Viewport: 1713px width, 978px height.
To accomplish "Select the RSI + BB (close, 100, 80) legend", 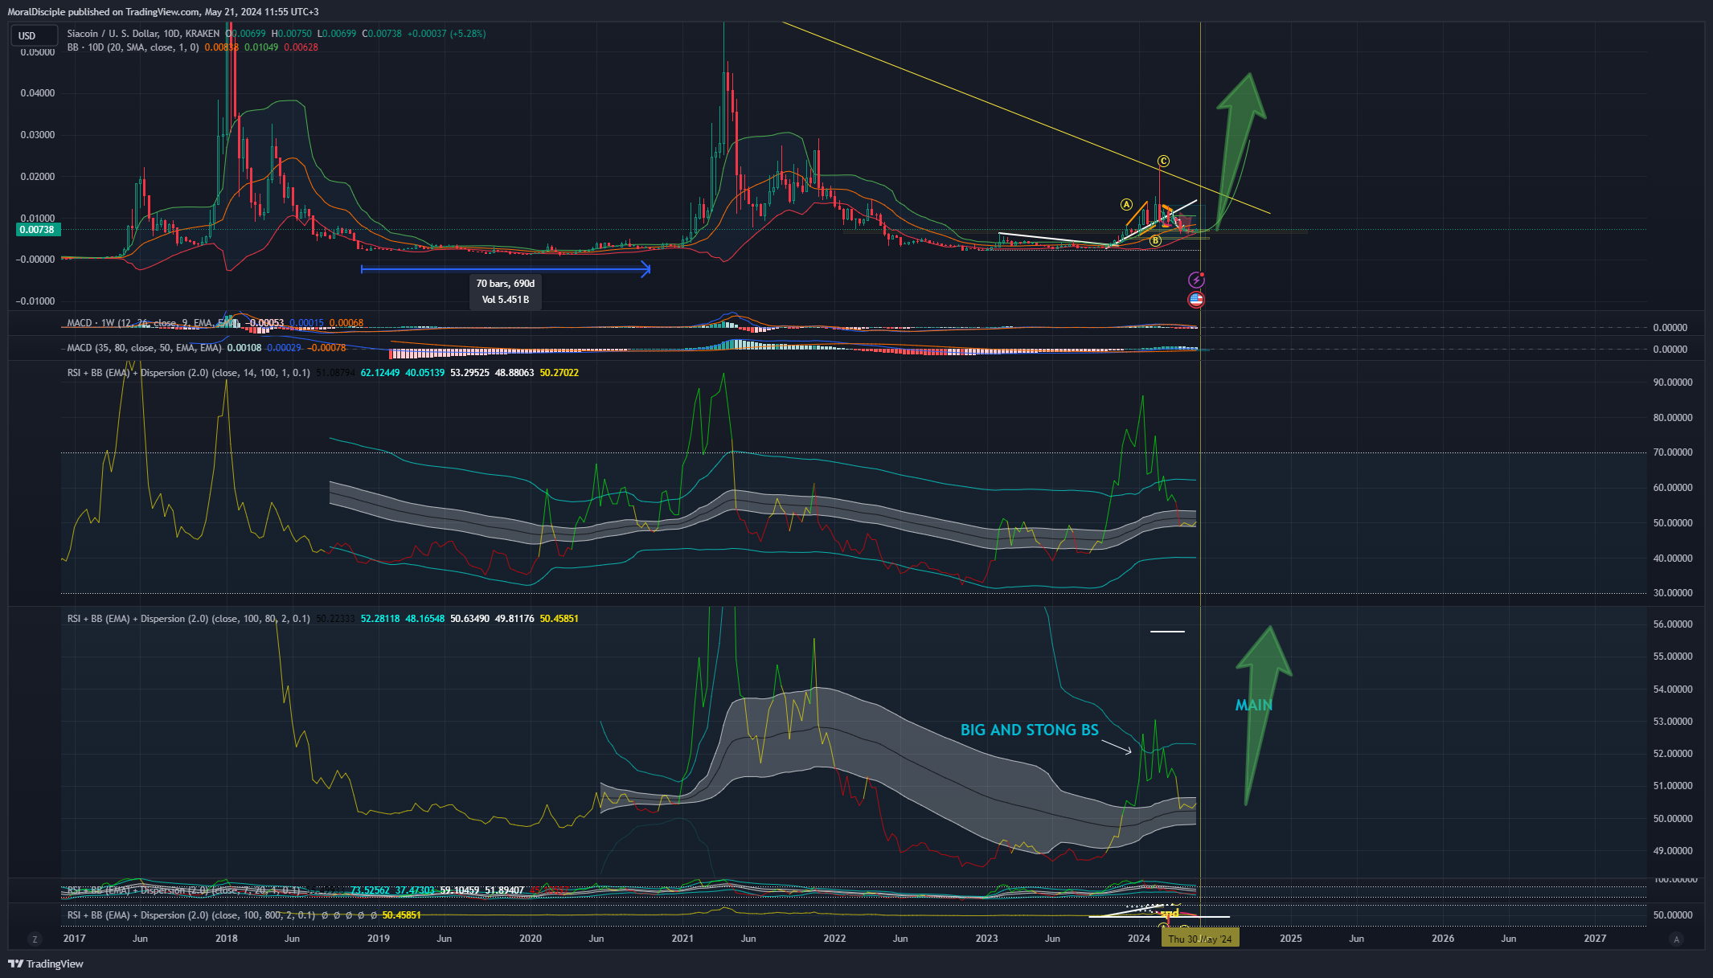I will (188, 619).
